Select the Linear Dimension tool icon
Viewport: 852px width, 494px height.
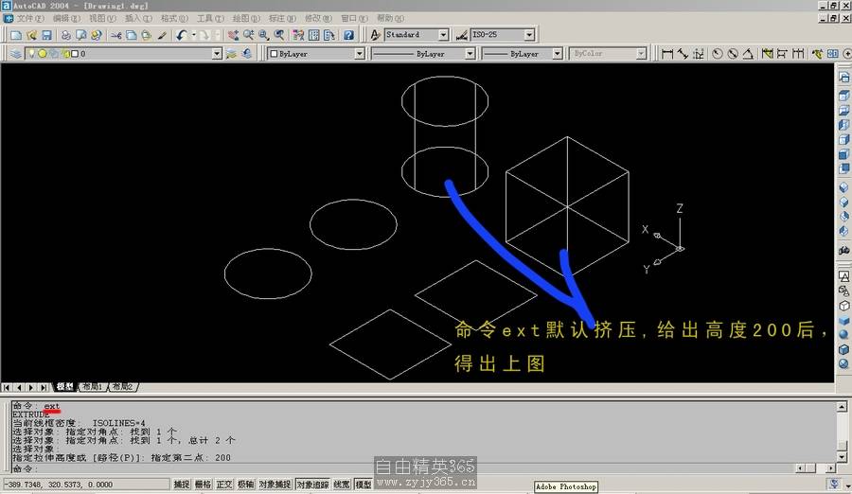(667, 54)
